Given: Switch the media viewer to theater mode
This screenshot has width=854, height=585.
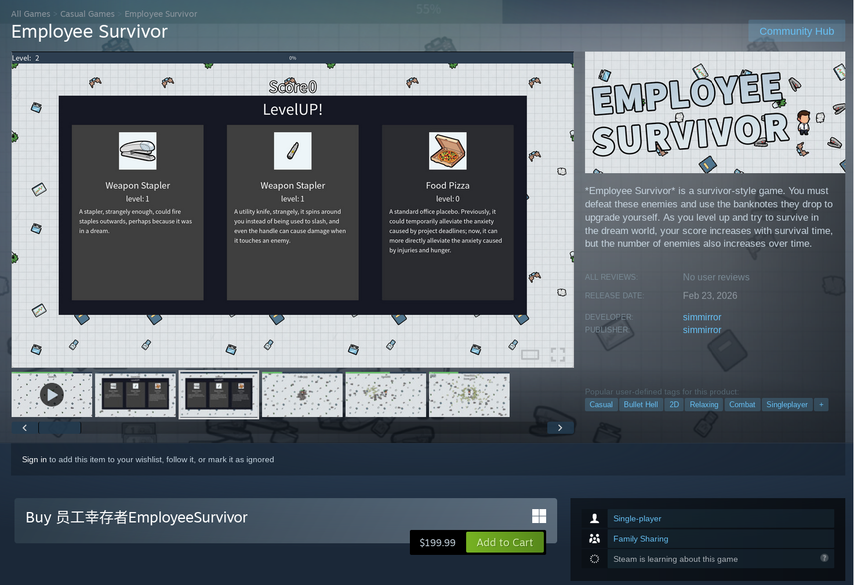Looking at the screenshot, I should pos(530,354).
